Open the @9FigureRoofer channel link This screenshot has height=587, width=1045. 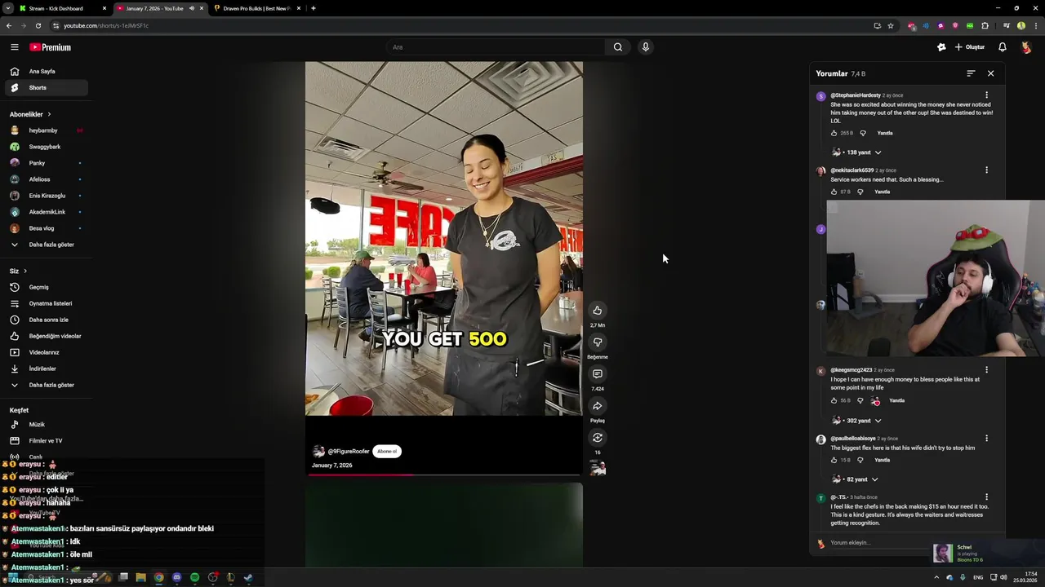(x=349, y=451)
